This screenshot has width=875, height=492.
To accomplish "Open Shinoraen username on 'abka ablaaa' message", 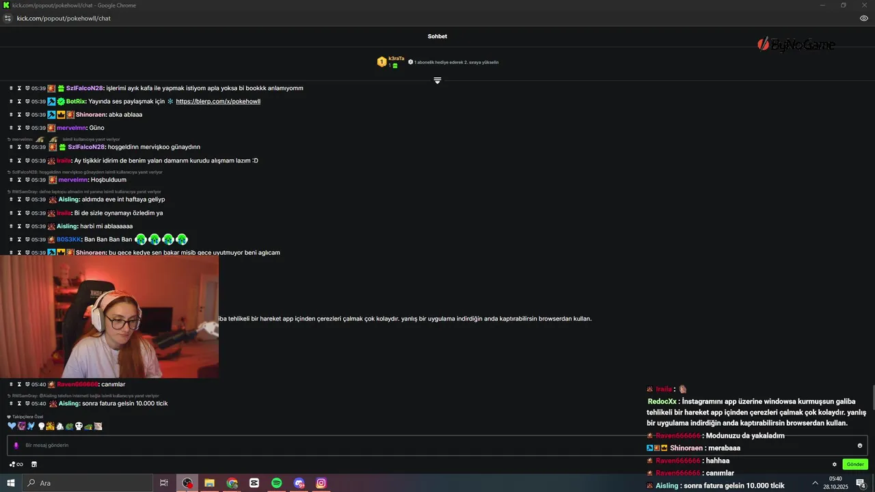I will pyautogui.click(x=91, y=115).
